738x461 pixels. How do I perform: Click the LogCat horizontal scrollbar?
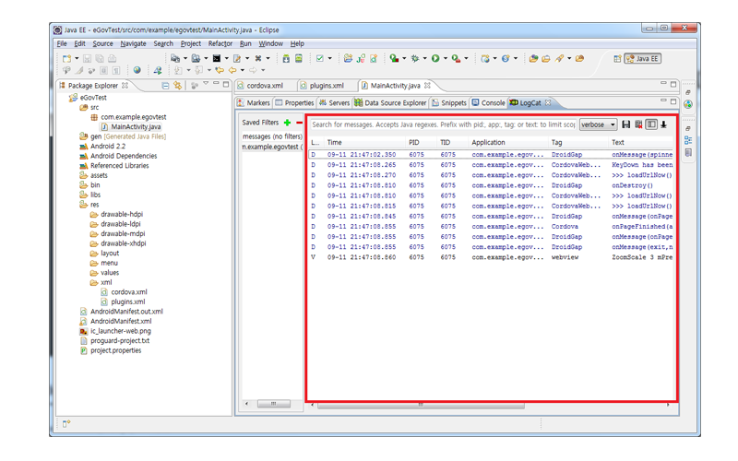click(x=421, y=404)
